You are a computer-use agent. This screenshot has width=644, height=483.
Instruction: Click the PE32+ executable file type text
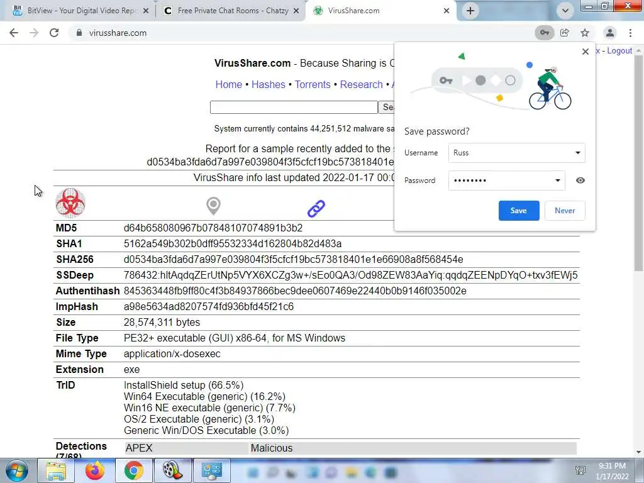click(x=235, y=338)
